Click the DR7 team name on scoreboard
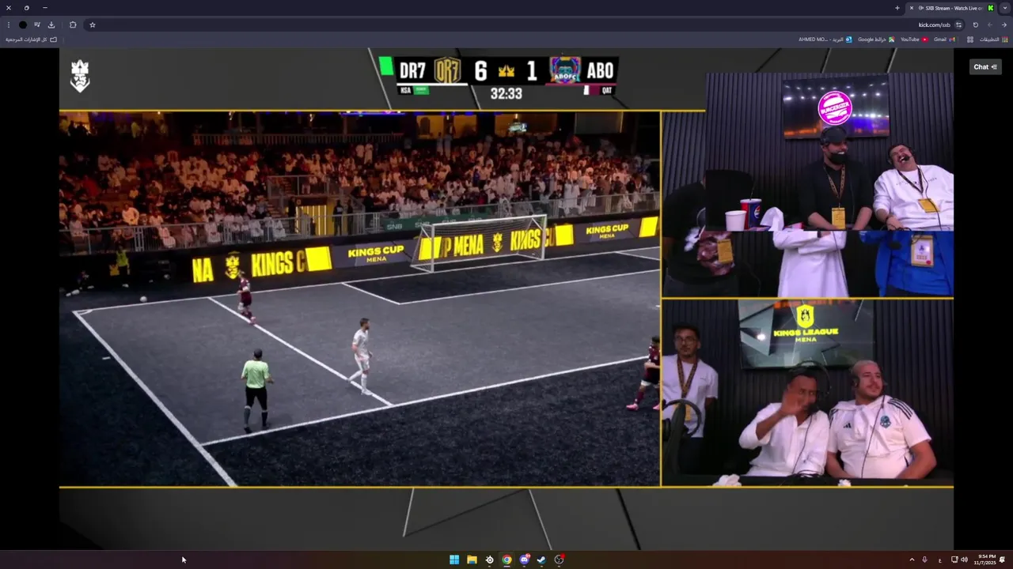Viewport: 1013px width, 569px height. pyautogui.click(x=412, y=71)
